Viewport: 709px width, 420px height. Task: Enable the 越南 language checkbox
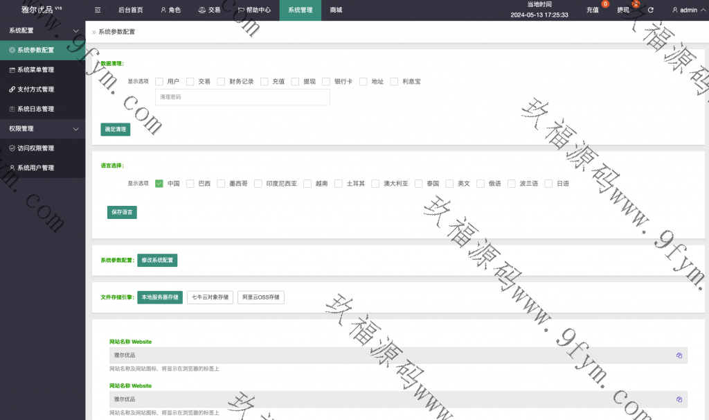click(307, 184)
